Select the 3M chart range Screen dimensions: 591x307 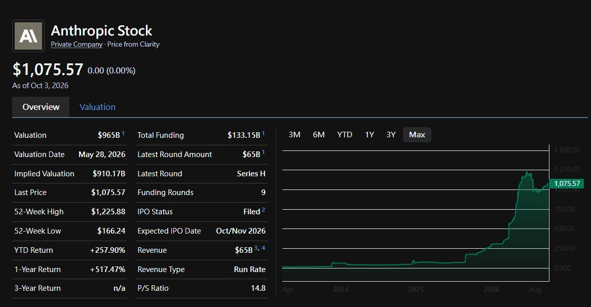pyautogui.click(x=294, y=134)
